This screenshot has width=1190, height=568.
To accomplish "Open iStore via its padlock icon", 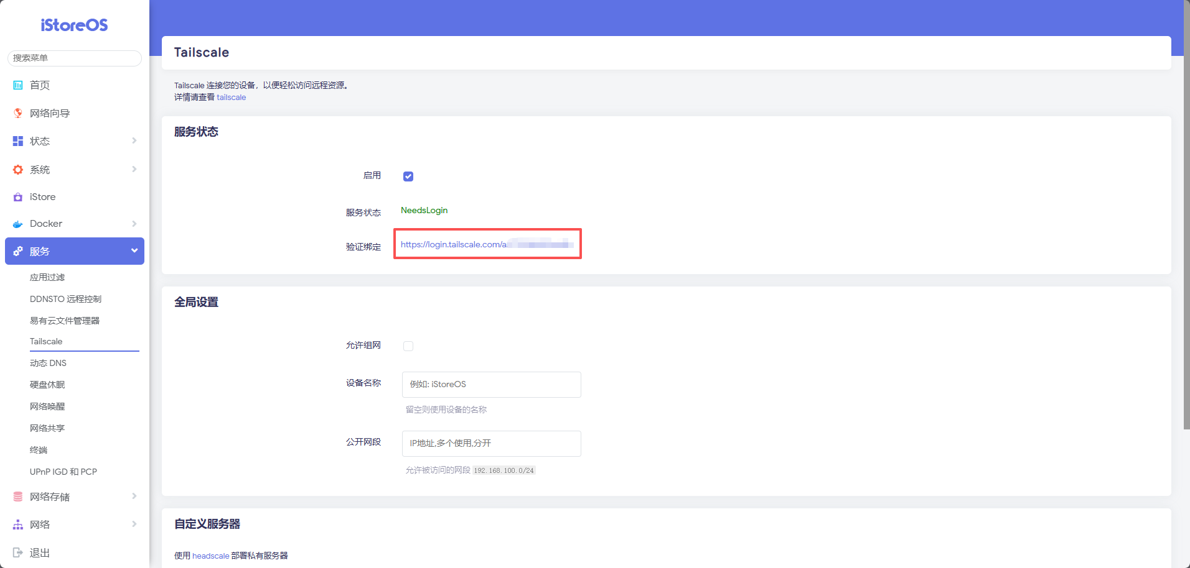I will [x=17, y=196].
